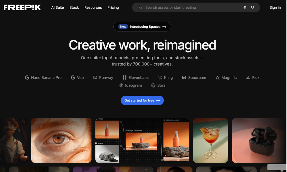Screen dimensions: 287x172
Task: Go to the Pricing page
Action: [113, 7]
